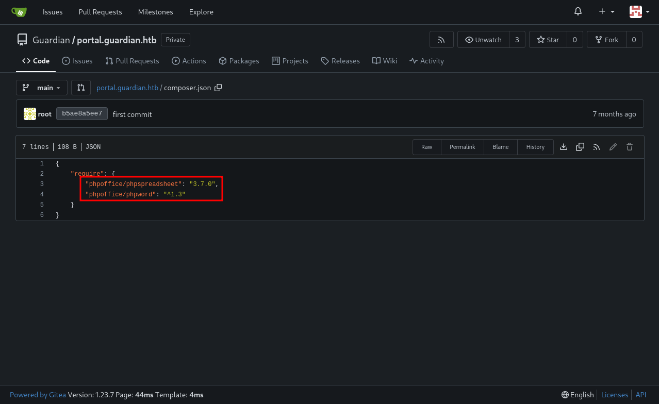Edit file with pencil icon
This screenshot has height=404, width=659.
click(x=613, y=147)
